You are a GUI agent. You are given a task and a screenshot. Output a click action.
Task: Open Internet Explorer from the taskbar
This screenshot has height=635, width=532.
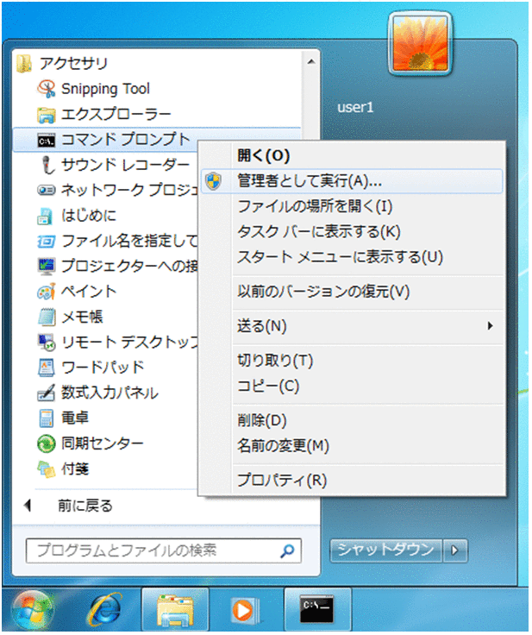click(x=105, y=609)
